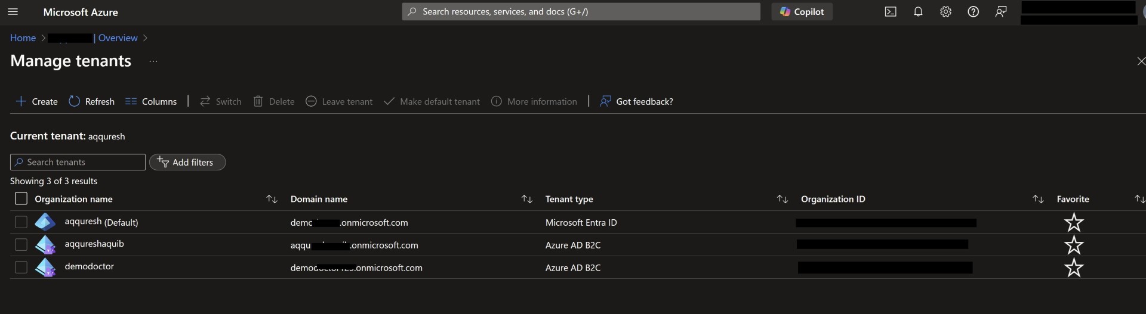
Task: Go to the Home breadcrumb link
Action: click(23, 38)
